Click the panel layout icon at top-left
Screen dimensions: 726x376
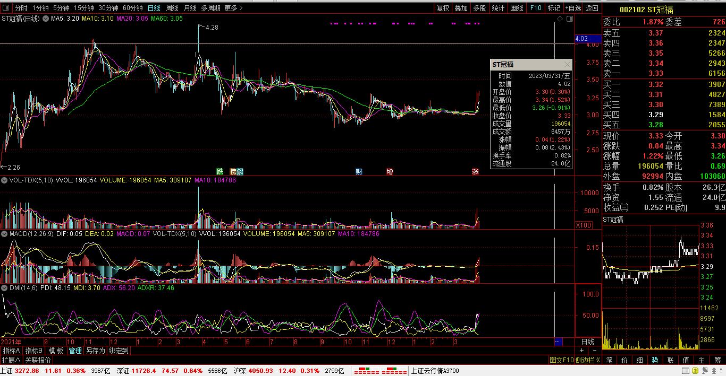tap(6, 8)
